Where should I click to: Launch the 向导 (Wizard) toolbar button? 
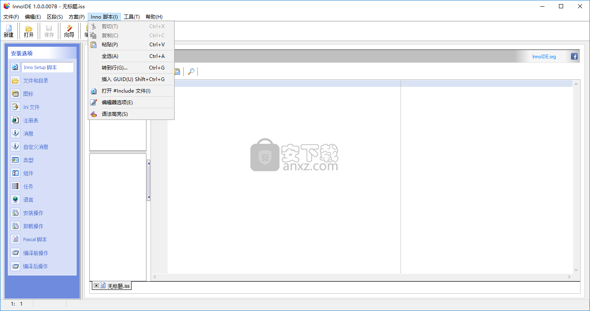[69, 31]
